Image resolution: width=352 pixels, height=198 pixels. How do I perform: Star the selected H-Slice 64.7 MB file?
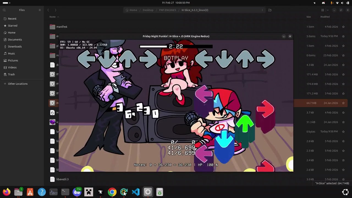click(x=343, y=103)
